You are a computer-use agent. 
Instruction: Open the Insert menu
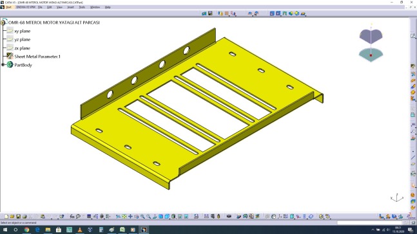tap(70, 7)
